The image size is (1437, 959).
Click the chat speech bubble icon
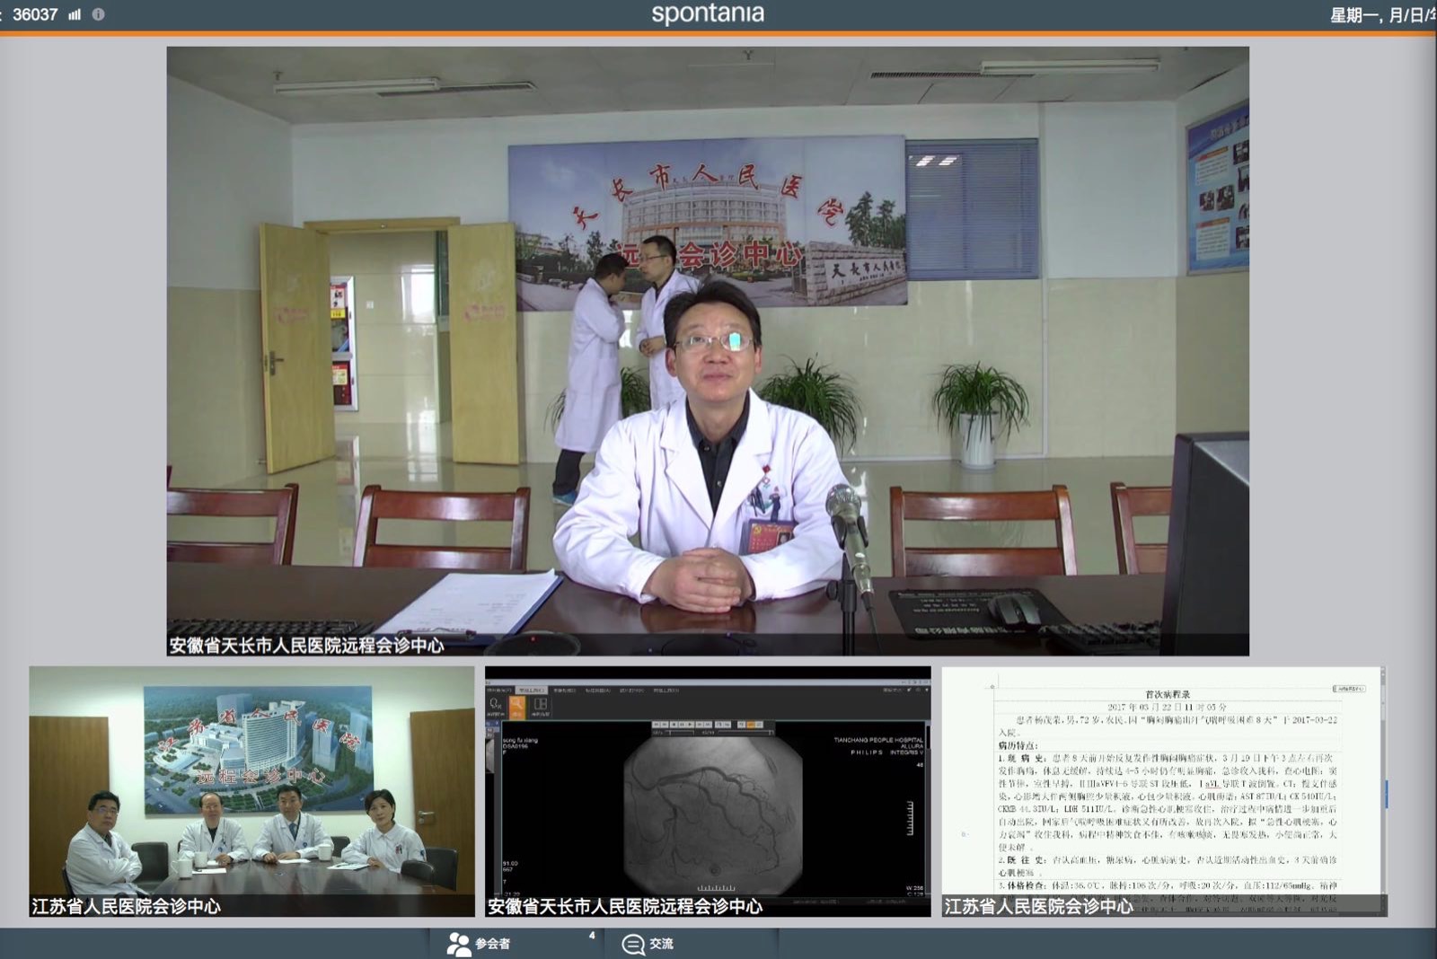click(x=633, y=944)
